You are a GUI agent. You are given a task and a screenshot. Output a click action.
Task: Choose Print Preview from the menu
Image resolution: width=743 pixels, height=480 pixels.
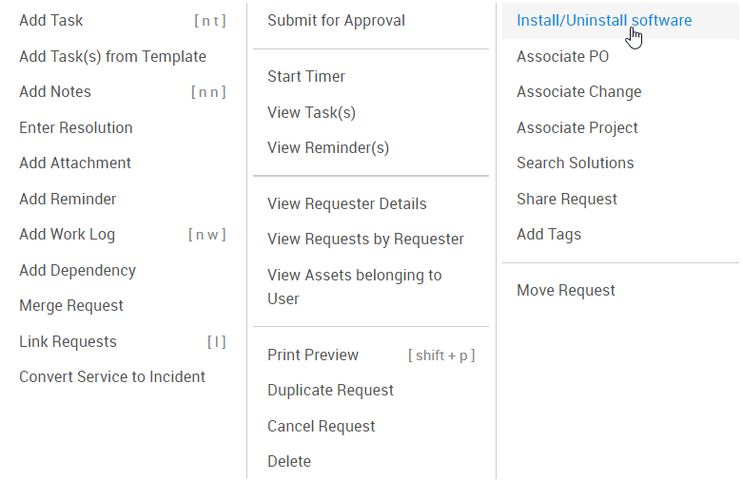point(313,355)
